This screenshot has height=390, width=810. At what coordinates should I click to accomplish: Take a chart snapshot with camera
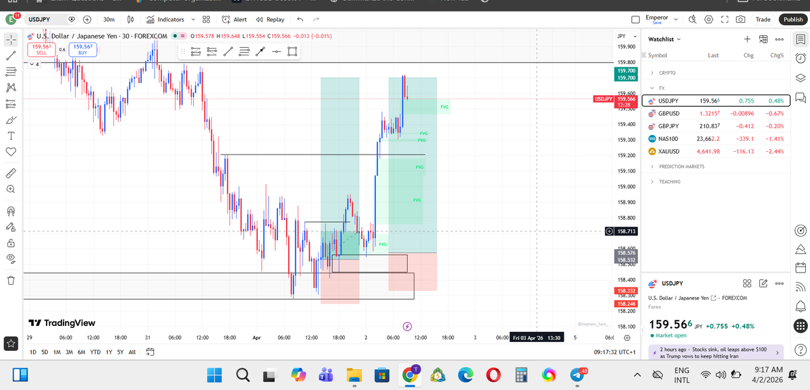[x=741, y=20]
